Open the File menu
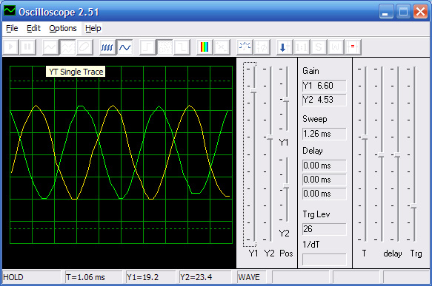The height and width of the screenshot is (286, 432). pos(12,28)
